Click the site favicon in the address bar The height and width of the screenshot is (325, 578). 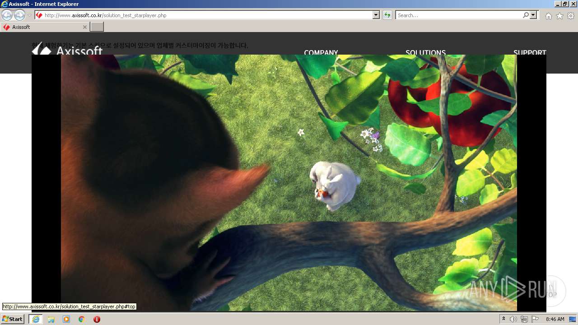point(39,15)
